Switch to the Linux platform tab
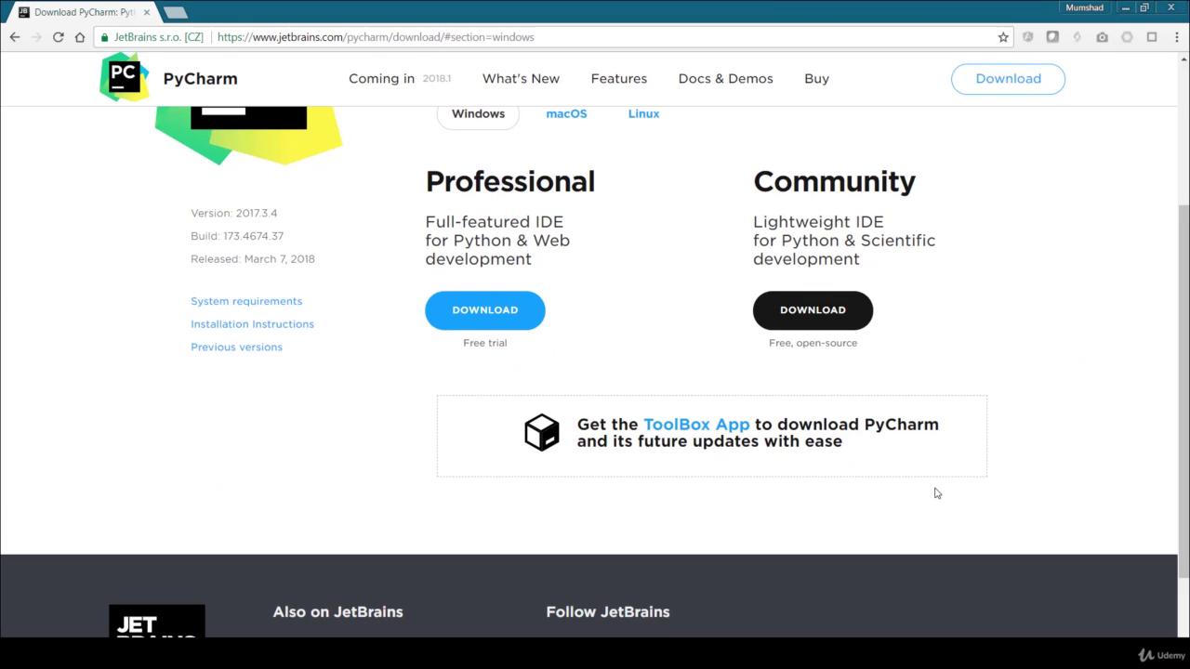 click(643, 114)
